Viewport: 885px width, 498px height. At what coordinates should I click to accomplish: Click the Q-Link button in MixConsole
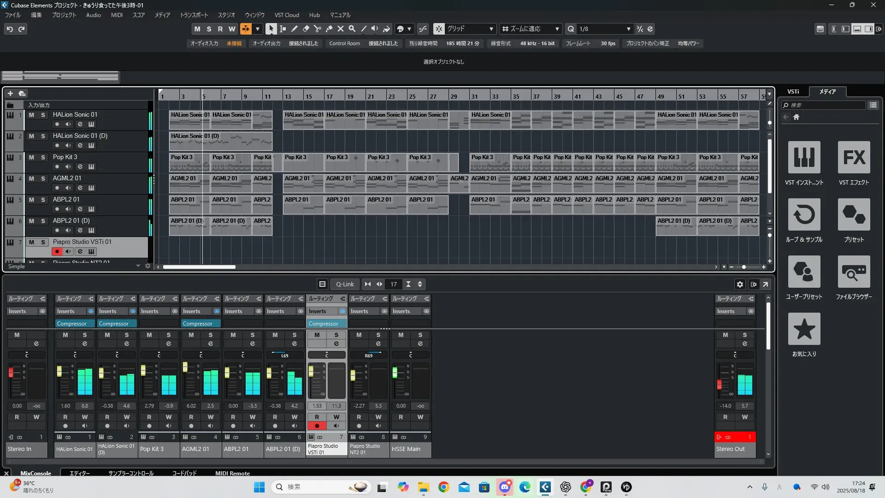pyautogui.click(x=344, y=284)
